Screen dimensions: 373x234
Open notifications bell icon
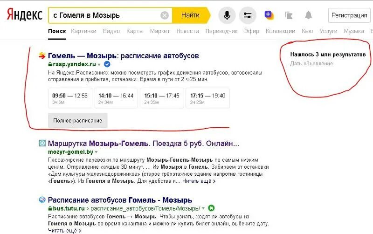[x=308, y=15]
